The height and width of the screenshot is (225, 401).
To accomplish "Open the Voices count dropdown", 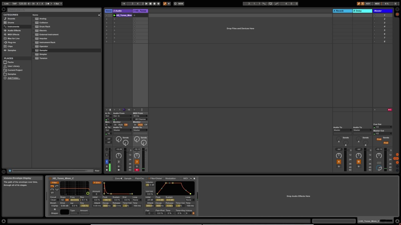I will click(188, 213).
